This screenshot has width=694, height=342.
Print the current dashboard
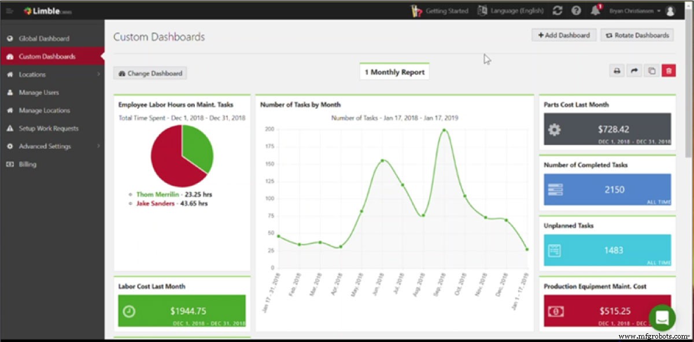617,70
